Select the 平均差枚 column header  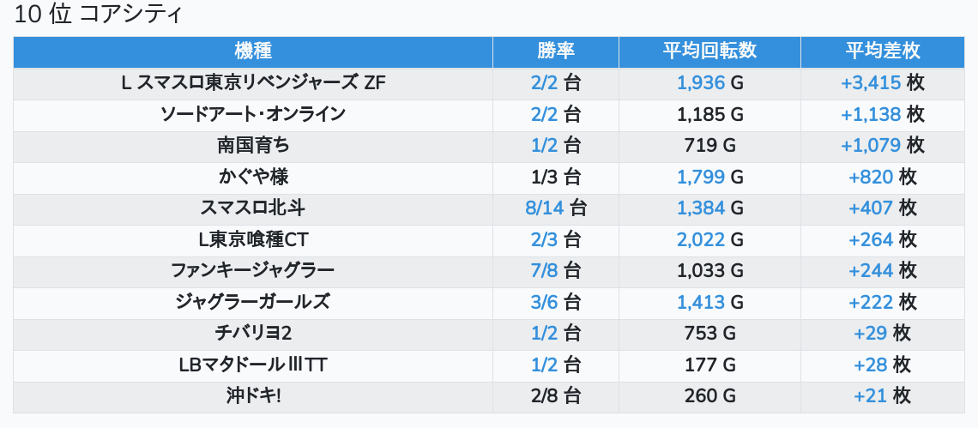[x=882, y=51]
